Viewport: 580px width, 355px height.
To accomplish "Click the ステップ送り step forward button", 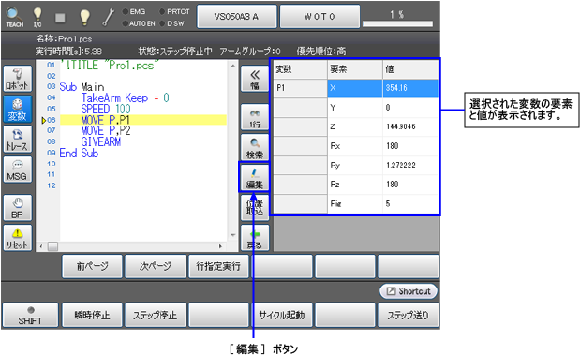I will pos(409,315).
